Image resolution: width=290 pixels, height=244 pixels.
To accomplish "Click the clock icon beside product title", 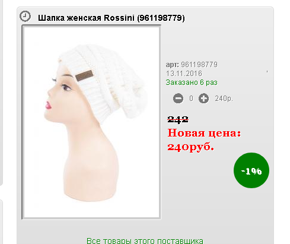I will point(25,16).
